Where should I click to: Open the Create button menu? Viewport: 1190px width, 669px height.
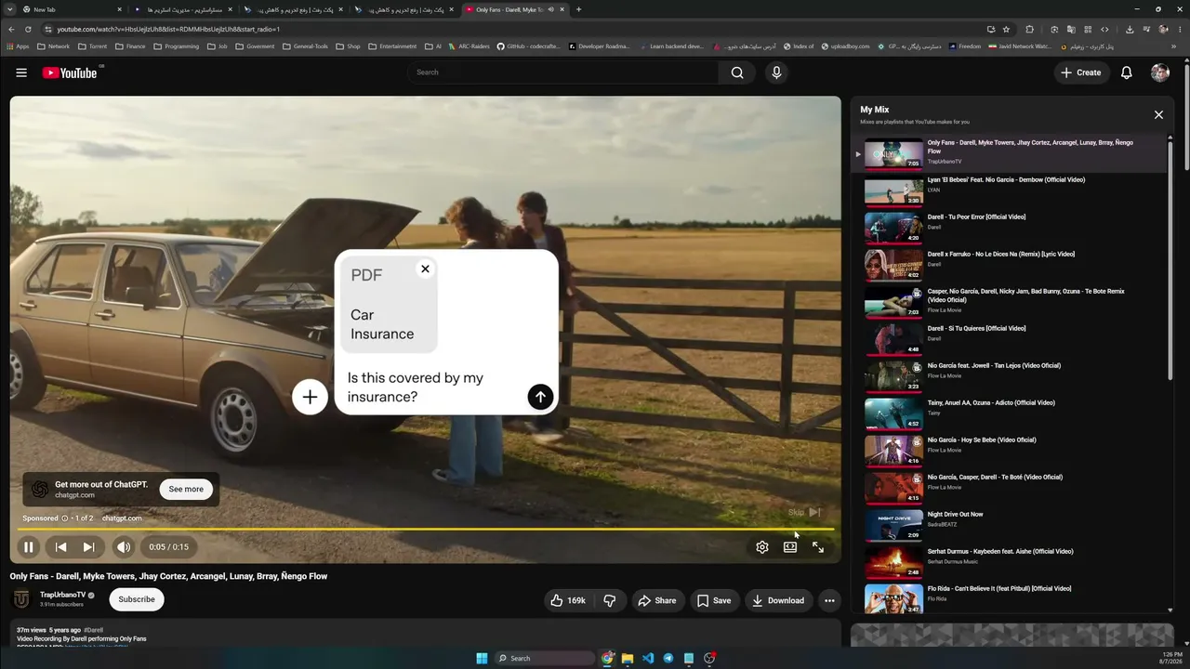(x=1081, y=72)
